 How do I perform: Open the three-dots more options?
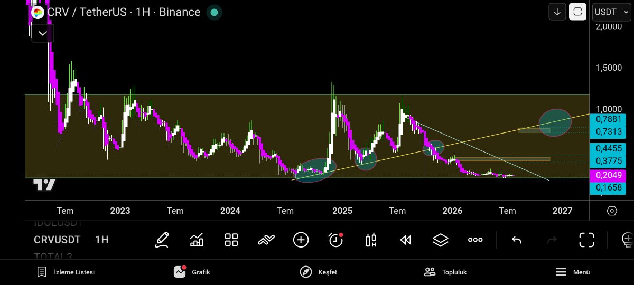(x=475, y=240)
